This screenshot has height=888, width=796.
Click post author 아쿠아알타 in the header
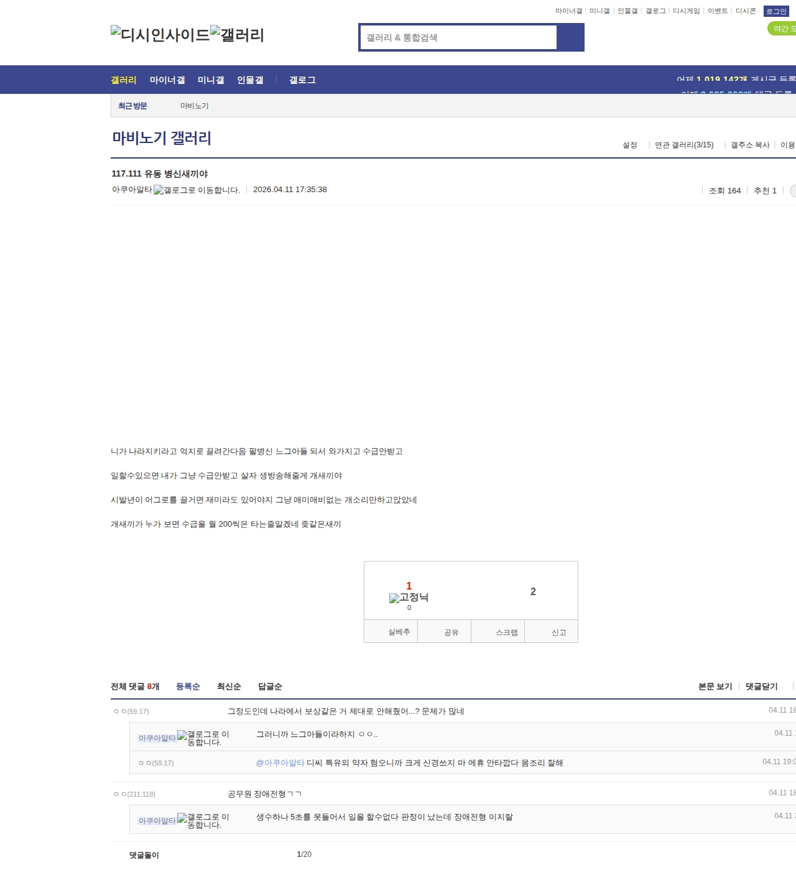[x=132, y=190]
